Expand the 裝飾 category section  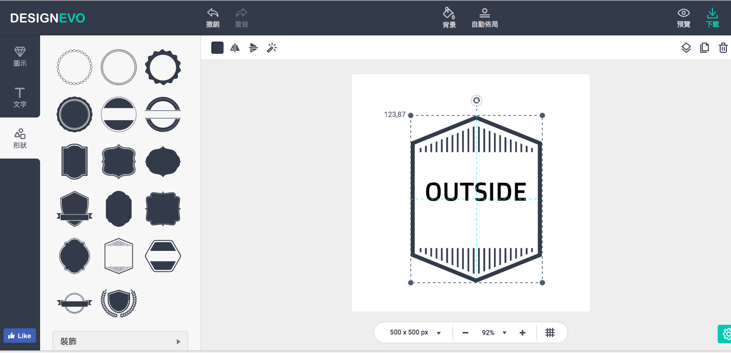point(120,341)
